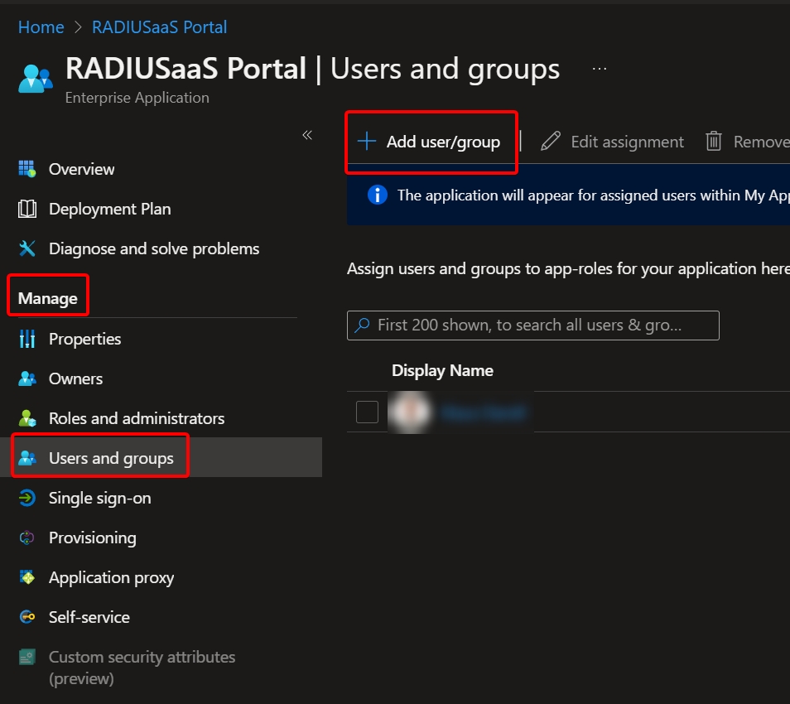Click the Properties sliders icon
Viewport: 790px width, 704px height.
coord(27,339)
